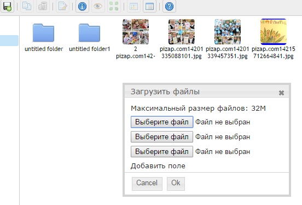Click the third Выберите файл button

(x=162, y=151)
